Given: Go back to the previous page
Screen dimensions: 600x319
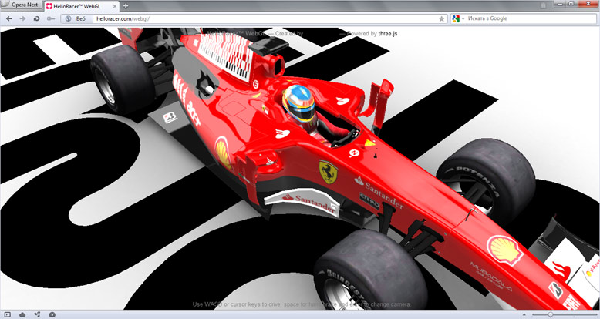Looking at the screenshot, I should coord(8,18).
